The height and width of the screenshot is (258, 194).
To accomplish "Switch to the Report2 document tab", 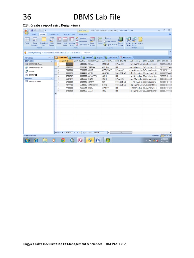I will tap(99, 58).
